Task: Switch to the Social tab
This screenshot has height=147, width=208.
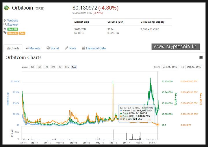Action: pyautogui.click(x=53, y=48)
